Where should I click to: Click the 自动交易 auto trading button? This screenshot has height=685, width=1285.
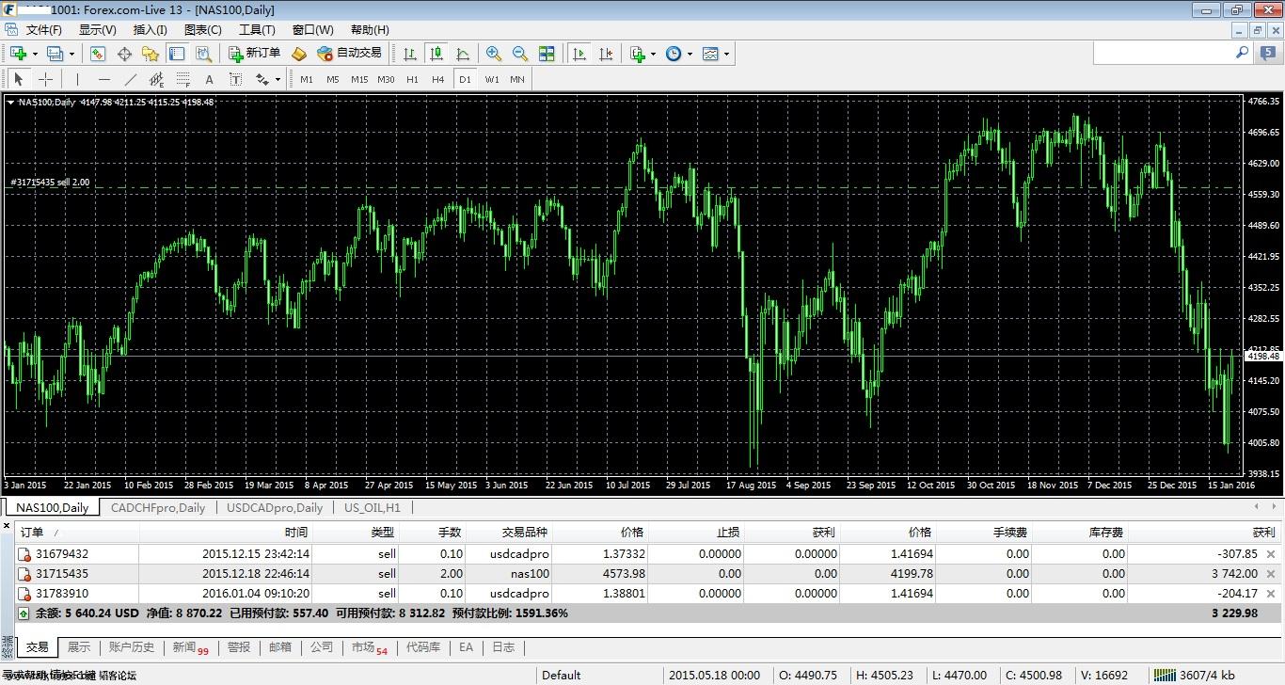(x=350, y=54)
